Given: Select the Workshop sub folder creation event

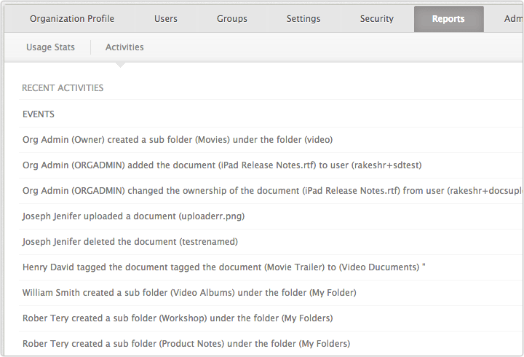Looking at the screenshot, I should pos(178,318).
